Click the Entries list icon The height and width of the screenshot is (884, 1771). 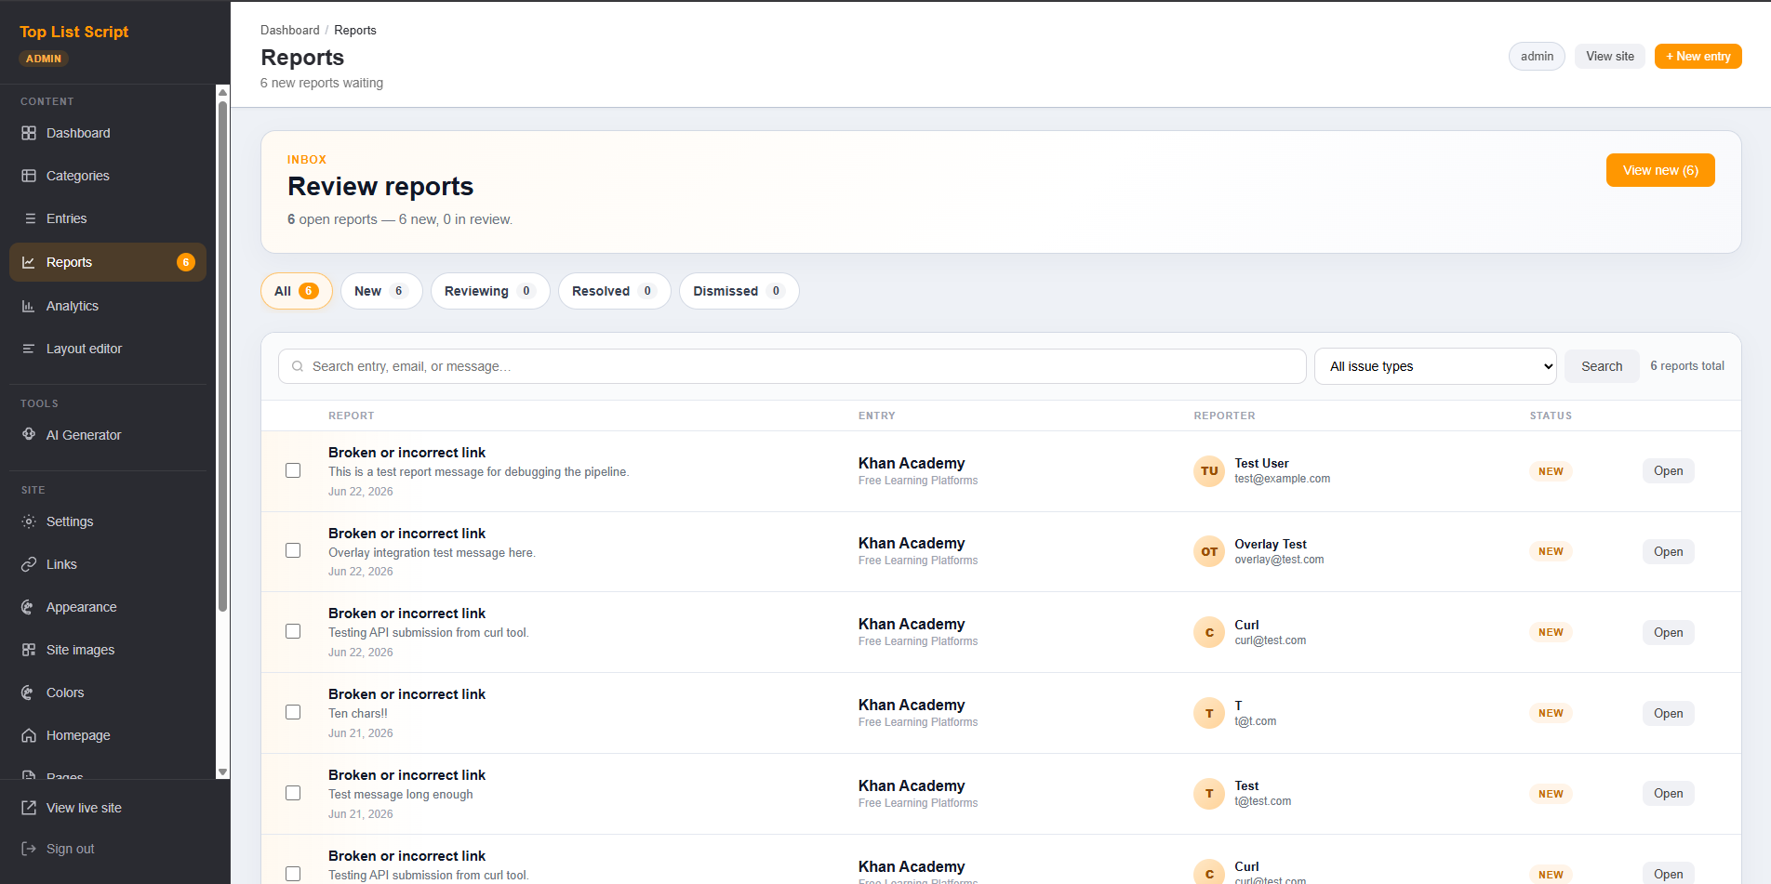click(29, 218)
